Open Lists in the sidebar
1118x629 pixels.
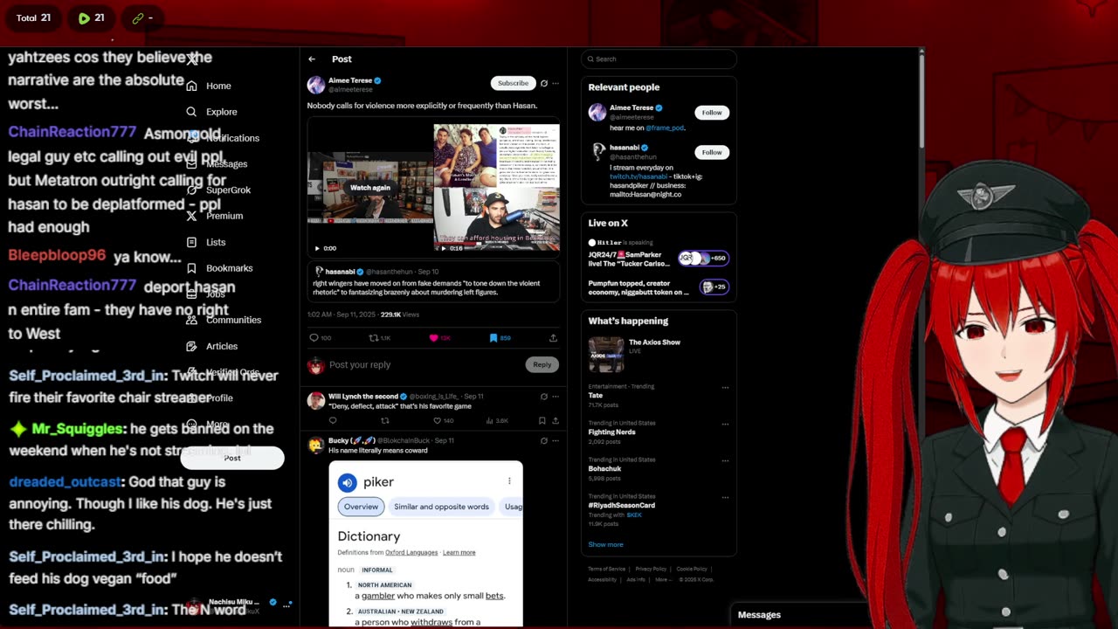[216, 242]
